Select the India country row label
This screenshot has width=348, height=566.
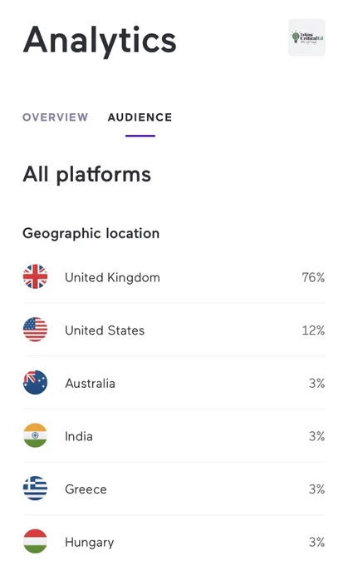coord(79,436)
